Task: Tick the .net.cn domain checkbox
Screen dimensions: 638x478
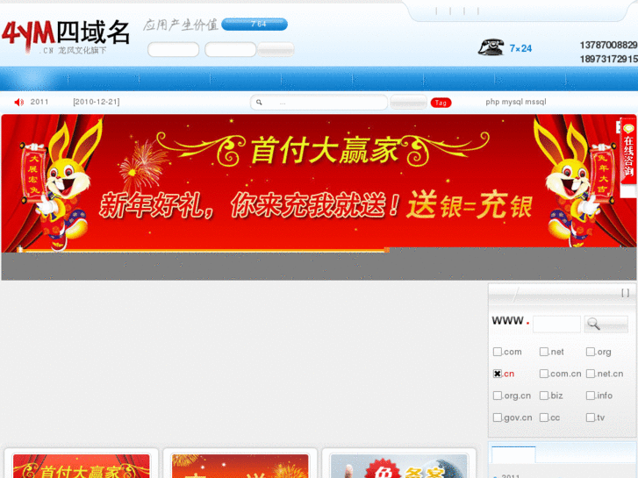Action: tap(590, 374)
